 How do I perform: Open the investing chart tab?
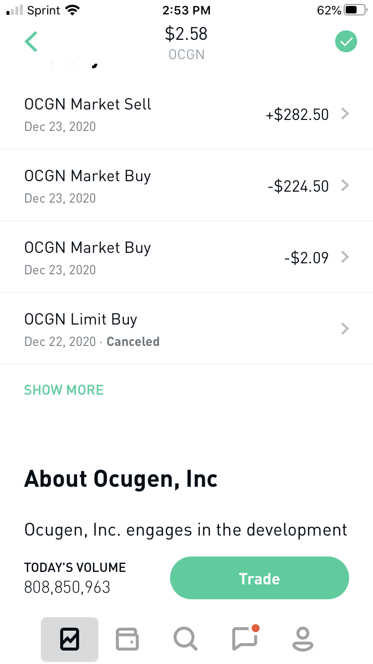point(70,639)
